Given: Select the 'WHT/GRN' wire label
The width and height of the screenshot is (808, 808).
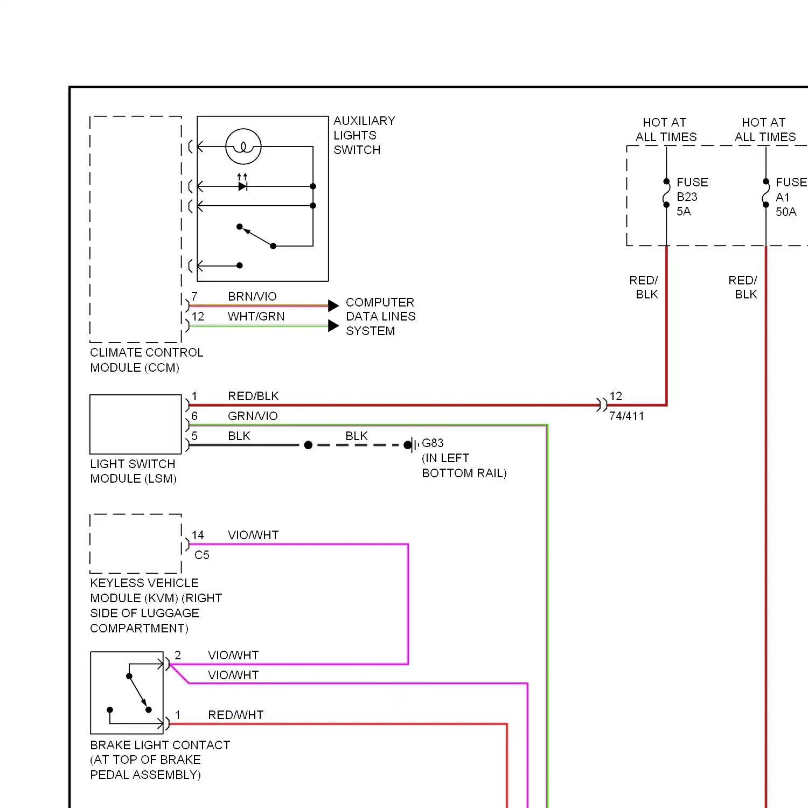Looking at the screenshot, I should 256,316.
